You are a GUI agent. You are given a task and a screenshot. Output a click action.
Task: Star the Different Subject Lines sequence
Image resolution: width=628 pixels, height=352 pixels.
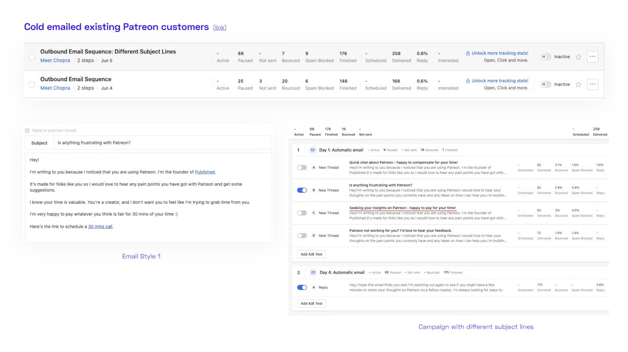pyautogui.click(x=578, y=57)
